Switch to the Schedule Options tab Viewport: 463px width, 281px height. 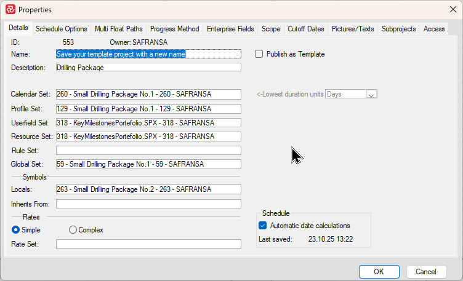point(61,29)
